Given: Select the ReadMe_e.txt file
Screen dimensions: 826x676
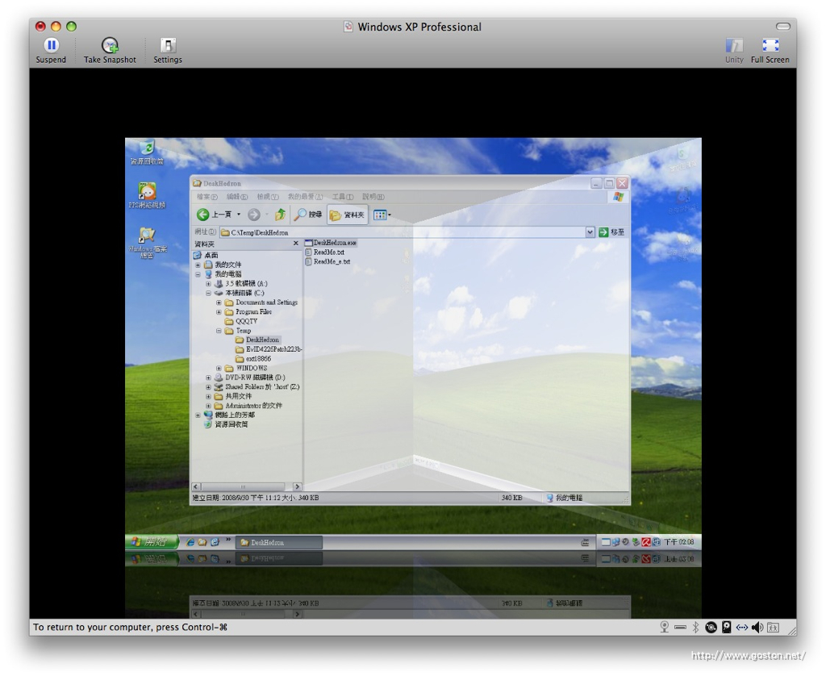Looking at the screenshot, I should pos(327,261).
